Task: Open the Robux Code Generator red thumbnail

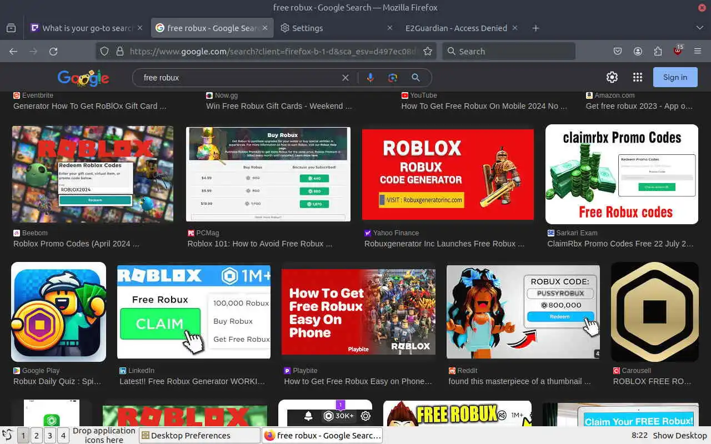Action: 448,174
